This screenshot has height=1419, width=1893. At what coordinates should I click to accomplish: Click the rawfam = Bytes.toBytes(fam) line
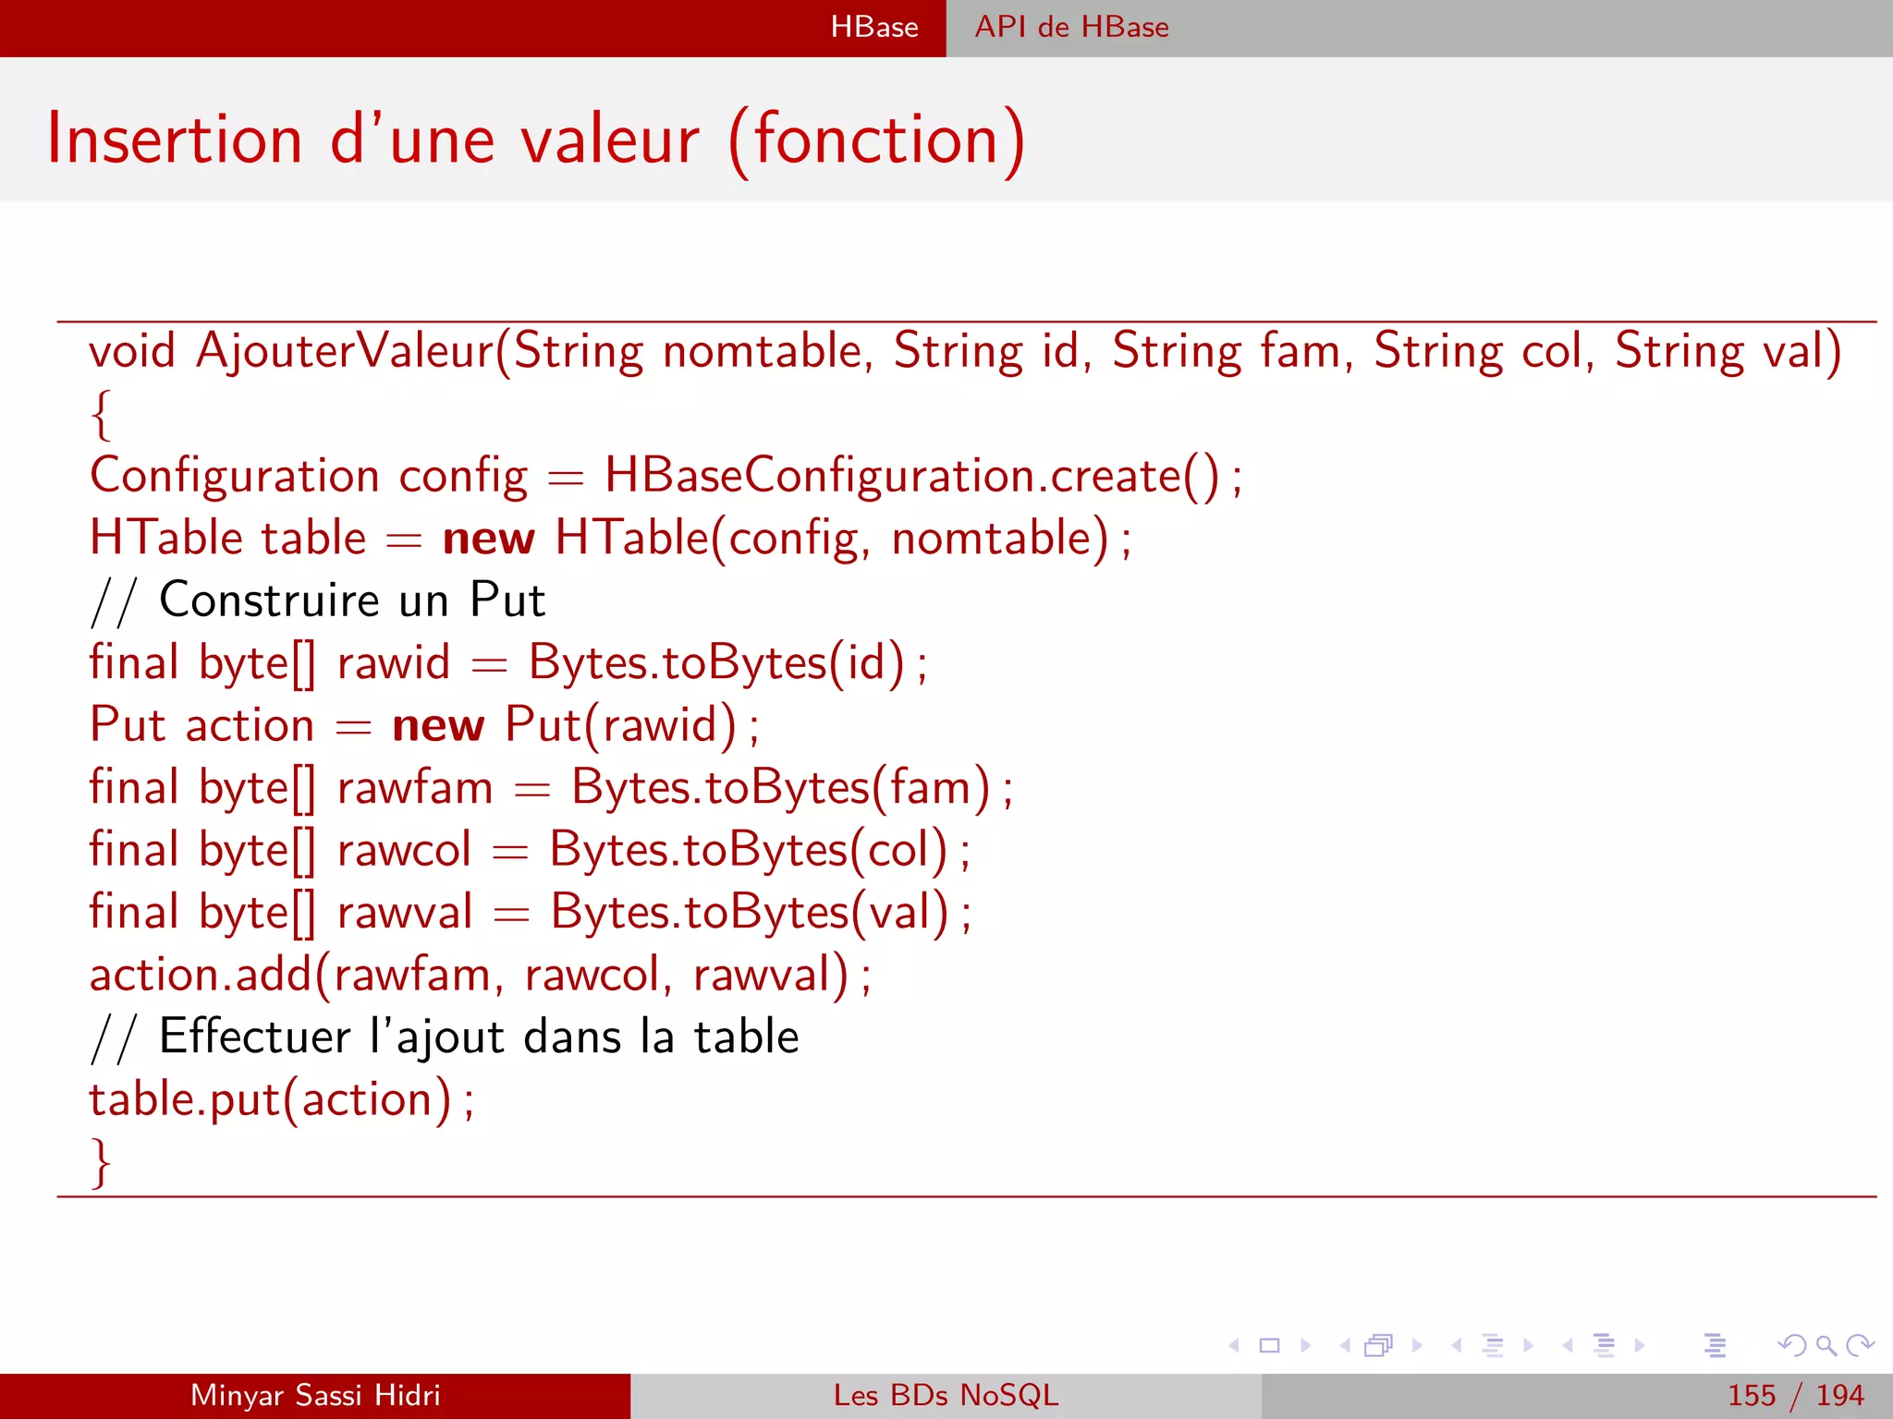click(551, 787)
